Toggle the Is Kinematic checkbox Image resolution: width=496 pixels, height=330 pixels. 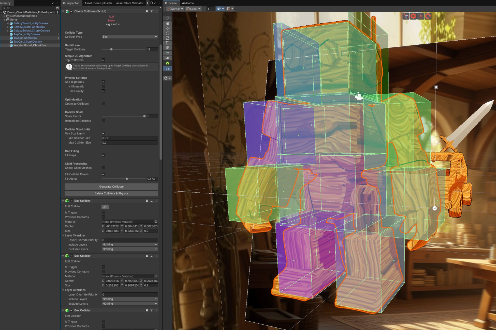point(103,87)
